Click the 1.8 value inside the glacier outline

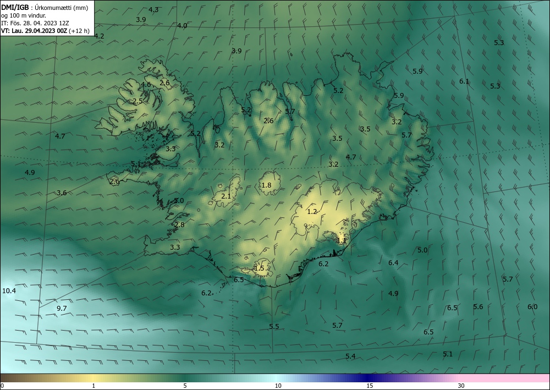(267, 185)
